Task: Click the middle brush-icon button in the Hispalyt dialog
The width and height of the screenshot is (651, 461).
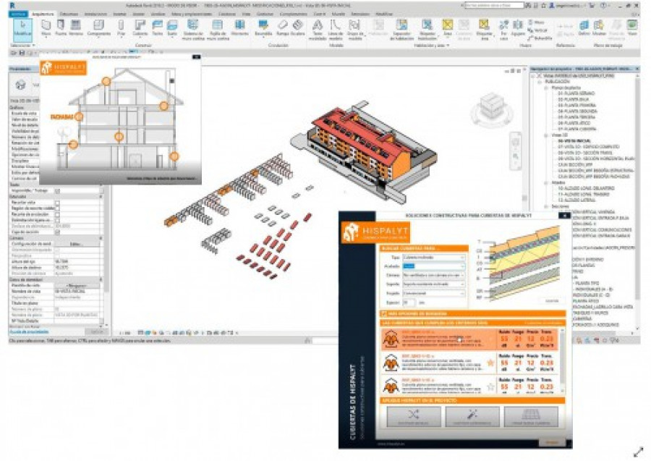Action: tap(472, 417)
